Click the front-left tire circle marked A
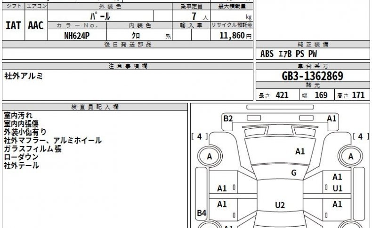The image size is (372, 228). [x=210, y=156]
